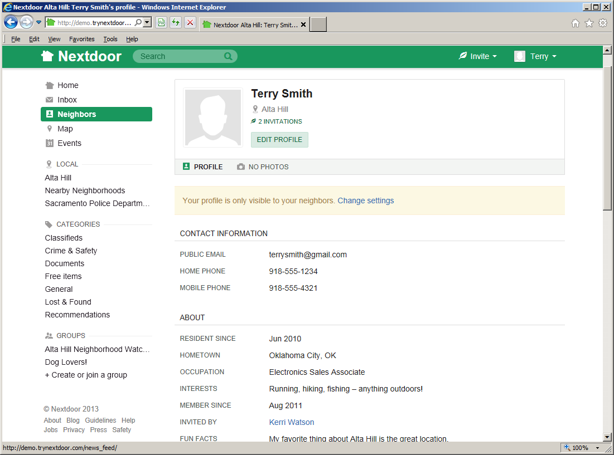Click the refresh page icon
The width and height of the screenshot is (614, 455).
[176, 22]
